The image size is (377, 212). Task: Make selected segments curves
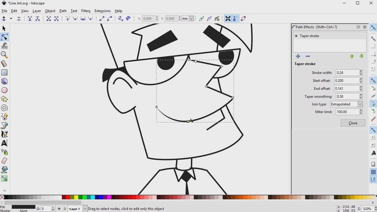110,18
